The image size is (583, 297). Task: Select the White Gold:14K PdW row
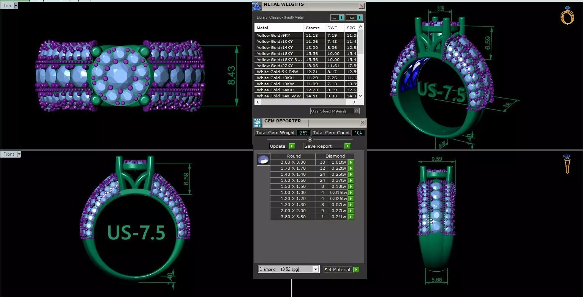[x=307, y=96]
